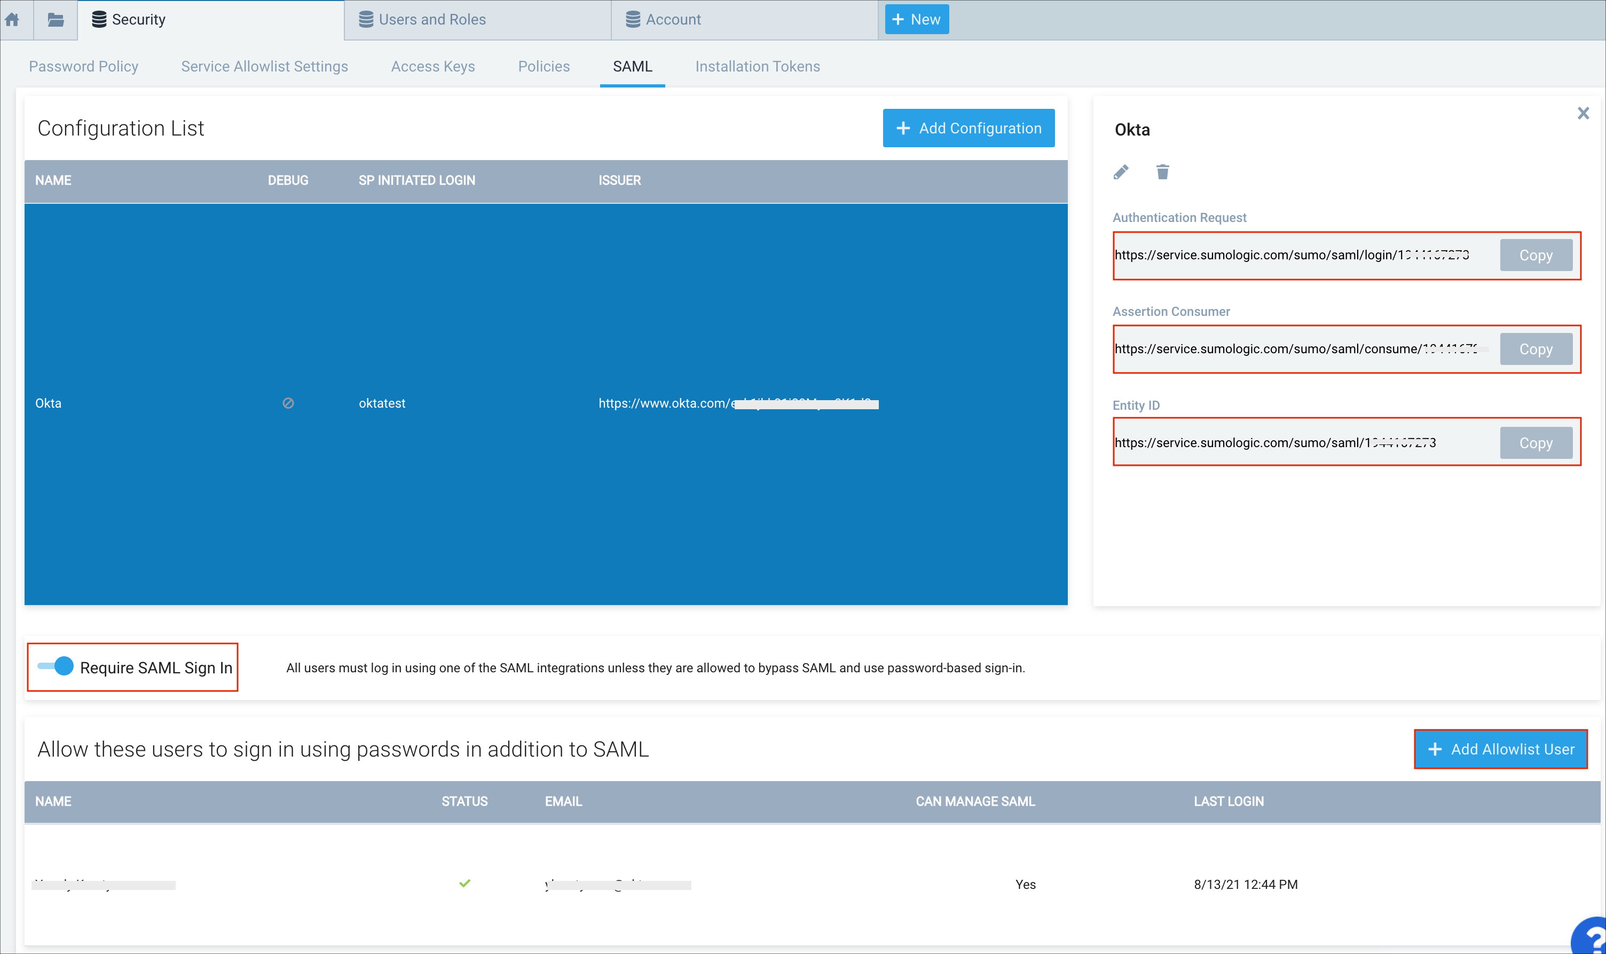Click the Entity ID URL field

pos(1299,443)
